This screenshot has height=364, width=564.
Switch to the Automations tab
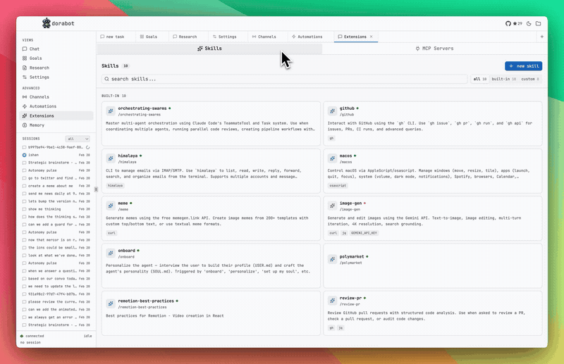(x=310, y=37)
